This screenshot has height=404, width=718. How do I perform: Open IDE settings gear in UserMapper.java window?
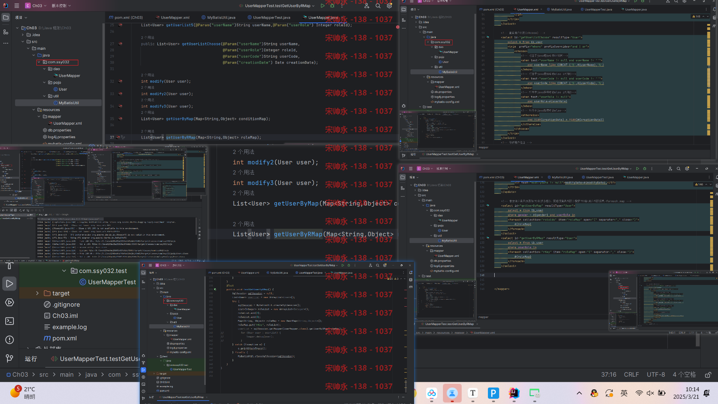(x=389, y=6)
